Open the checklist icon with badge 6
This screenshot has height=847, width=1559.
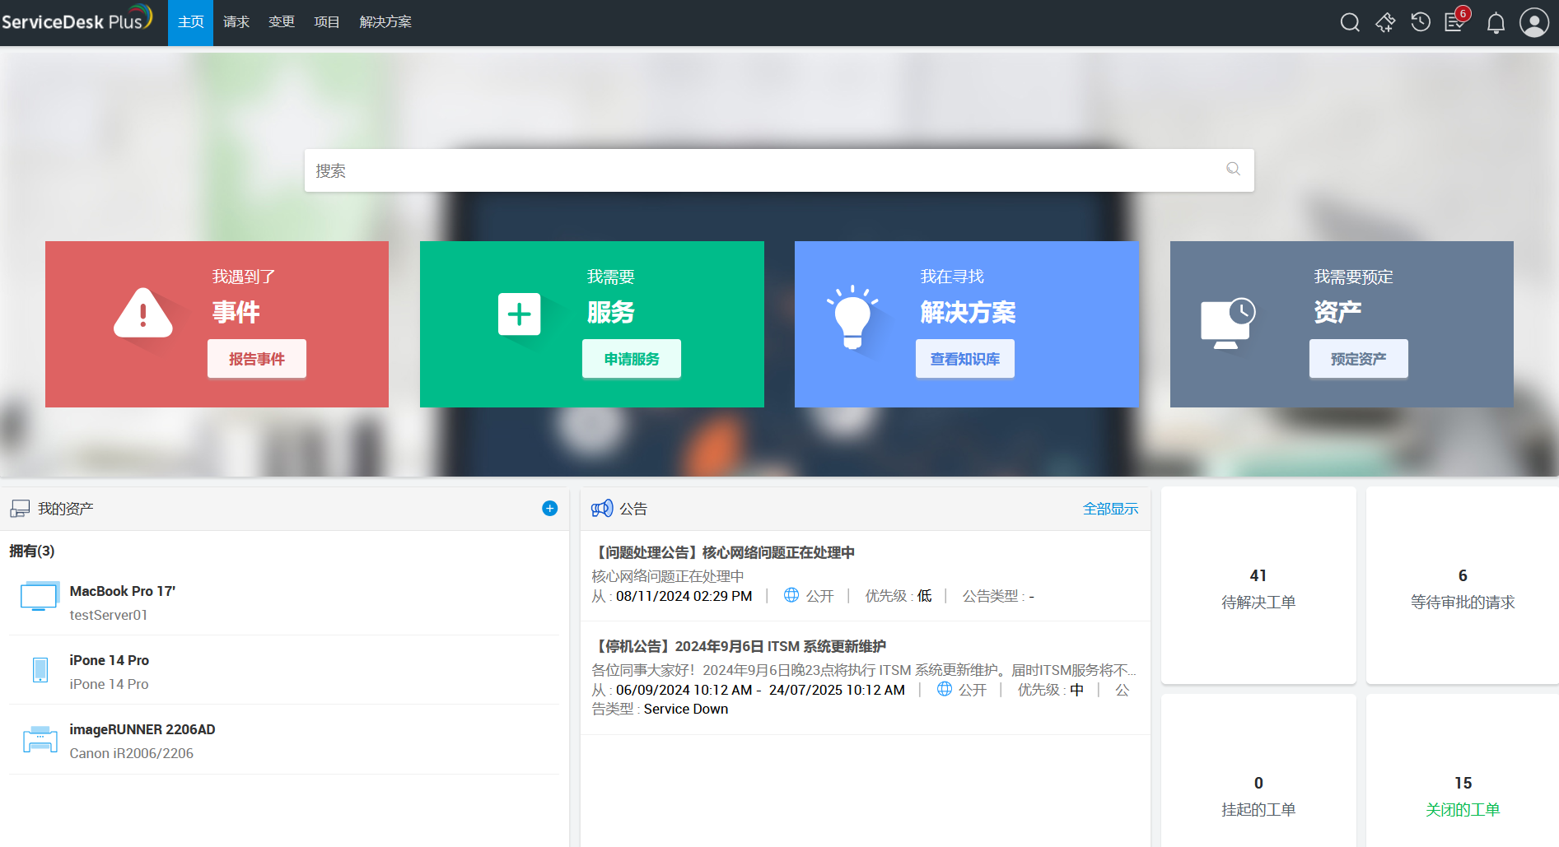click(x=1455, y=22)
